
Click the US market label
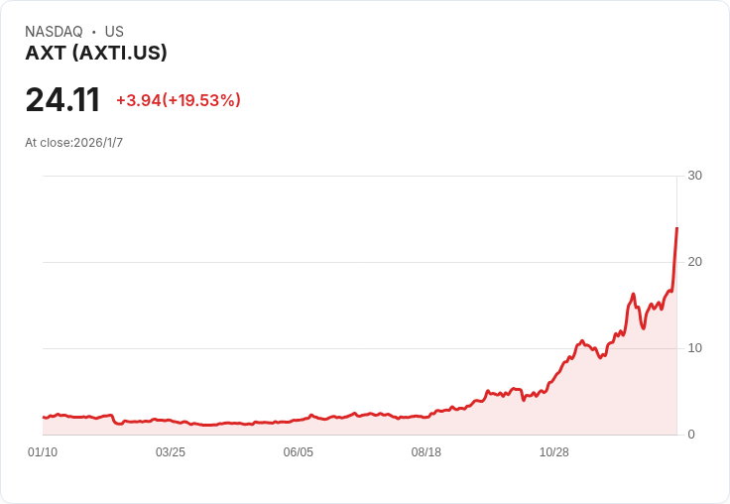point(114,32)
